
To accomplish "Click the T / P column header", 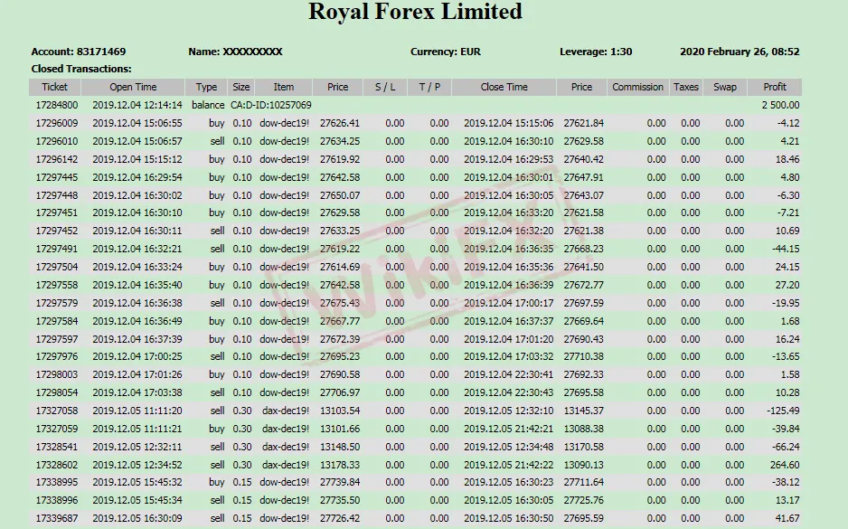I will 429,87.
